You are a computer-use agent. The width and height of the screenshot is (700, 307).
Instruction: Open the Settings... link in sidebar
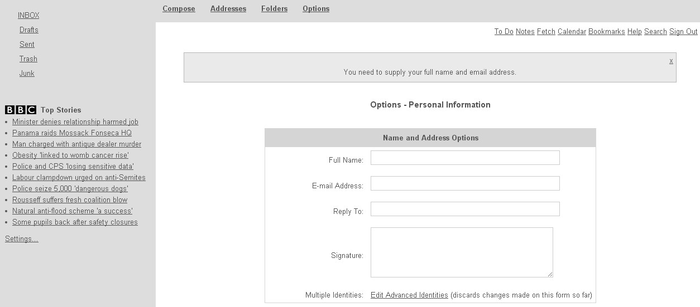pos(22,239)
